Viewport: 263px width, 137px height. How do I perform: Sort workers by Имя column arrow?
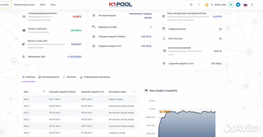tap(44, 92)
